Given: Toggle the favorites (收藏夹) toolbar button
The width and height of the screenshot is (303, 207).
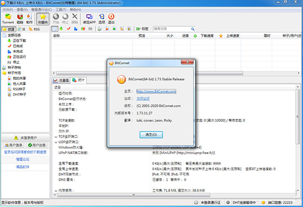Looking at the screenshot, I should [x=44, y=19].
